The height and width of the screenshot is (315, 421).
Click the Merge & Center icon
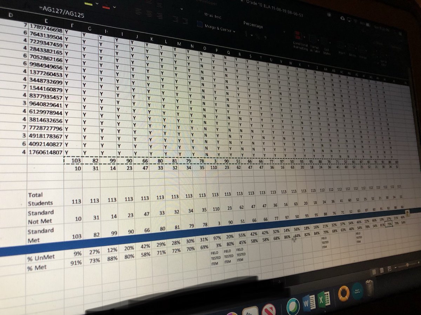click(x=200, y=24)
